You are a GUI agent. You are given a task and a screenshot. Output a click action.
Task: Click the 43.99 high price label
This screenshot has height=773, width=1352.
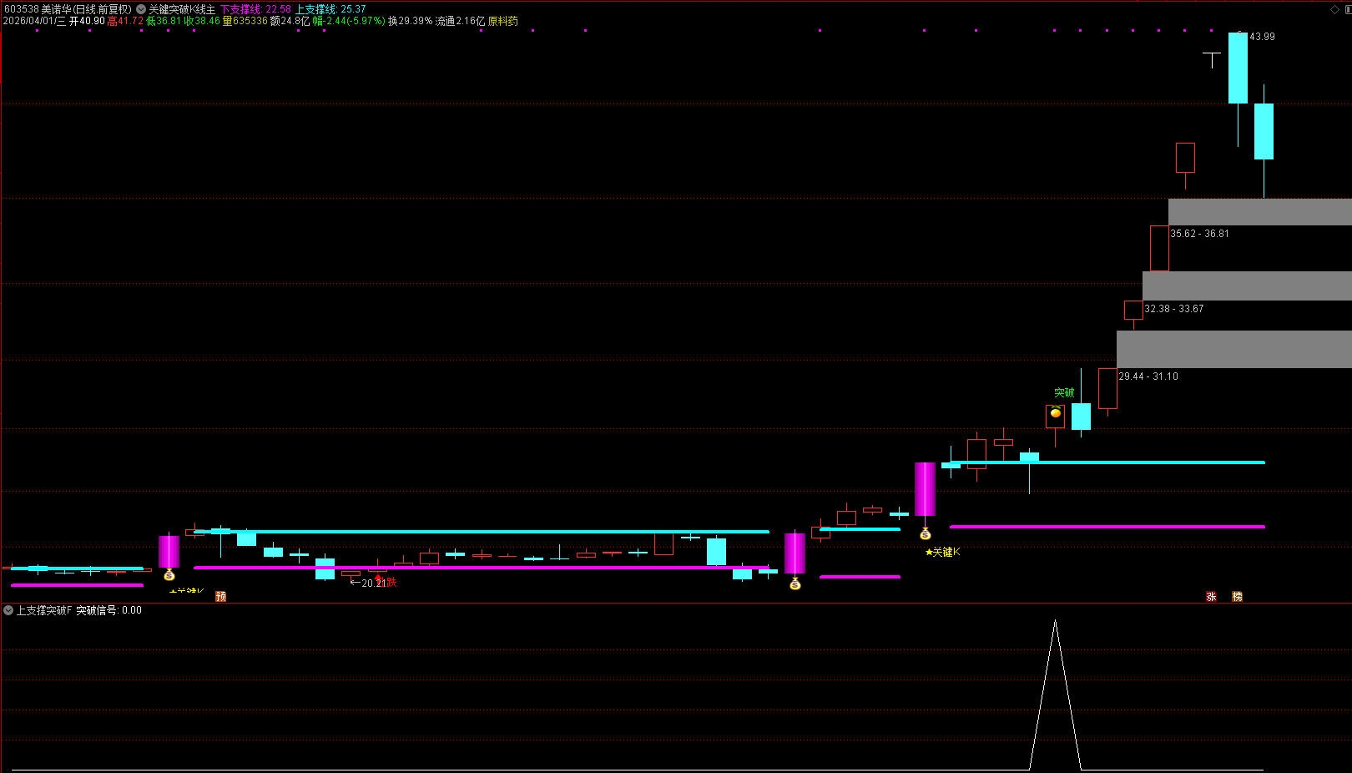click(1262, 37)
